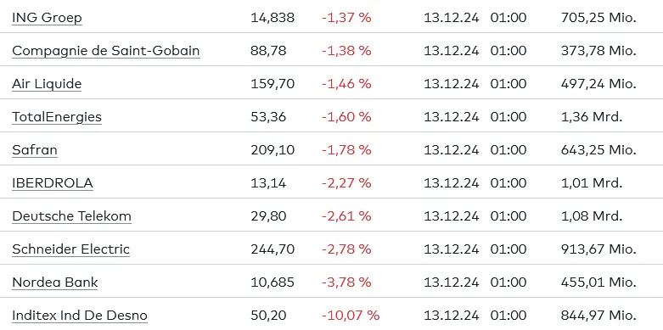
Task: Open the IBERDROLA stock link
Action: point(53,183)
